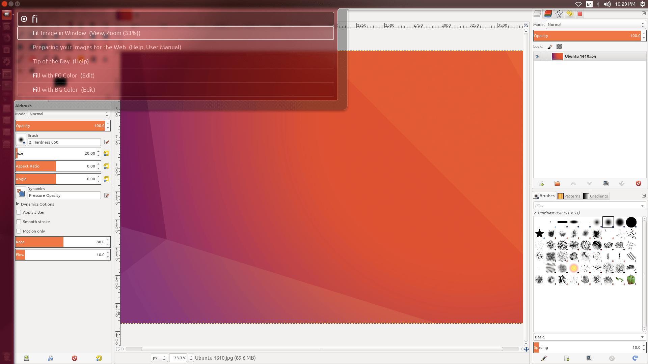Choose Fit Image in Window result
The width and height of the screenshot is (648, 364).
[175, 33]
